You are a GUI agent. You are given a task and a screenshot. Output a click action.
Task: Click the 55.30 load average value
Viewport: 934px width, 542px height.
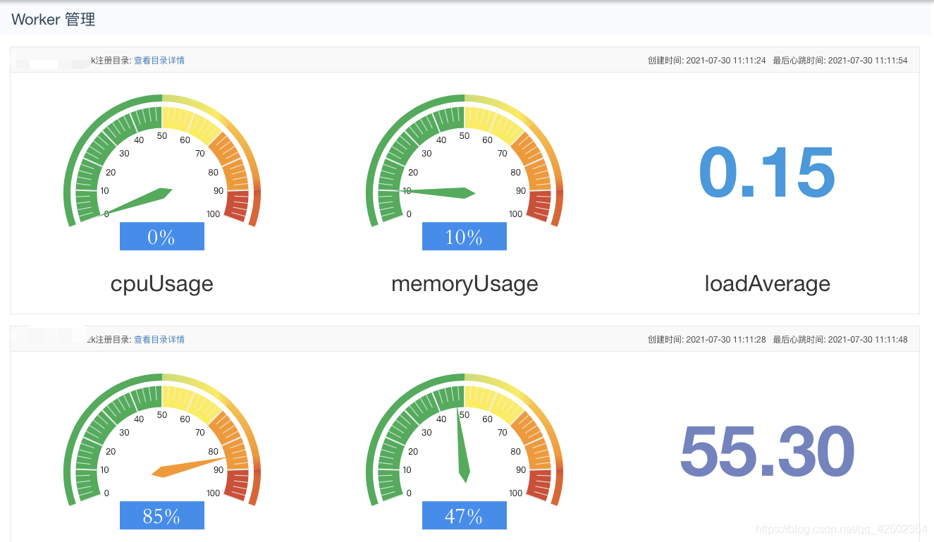[x=767, y=452]
